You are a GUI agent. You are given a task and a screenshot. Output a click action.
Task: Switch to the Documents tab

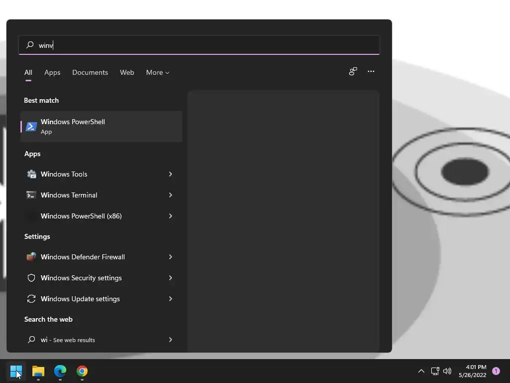coord(90,72)
